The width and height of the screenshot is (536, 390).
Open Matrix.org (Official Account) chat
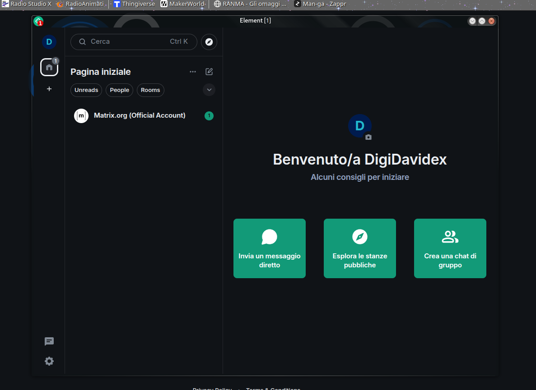[140, 115]
